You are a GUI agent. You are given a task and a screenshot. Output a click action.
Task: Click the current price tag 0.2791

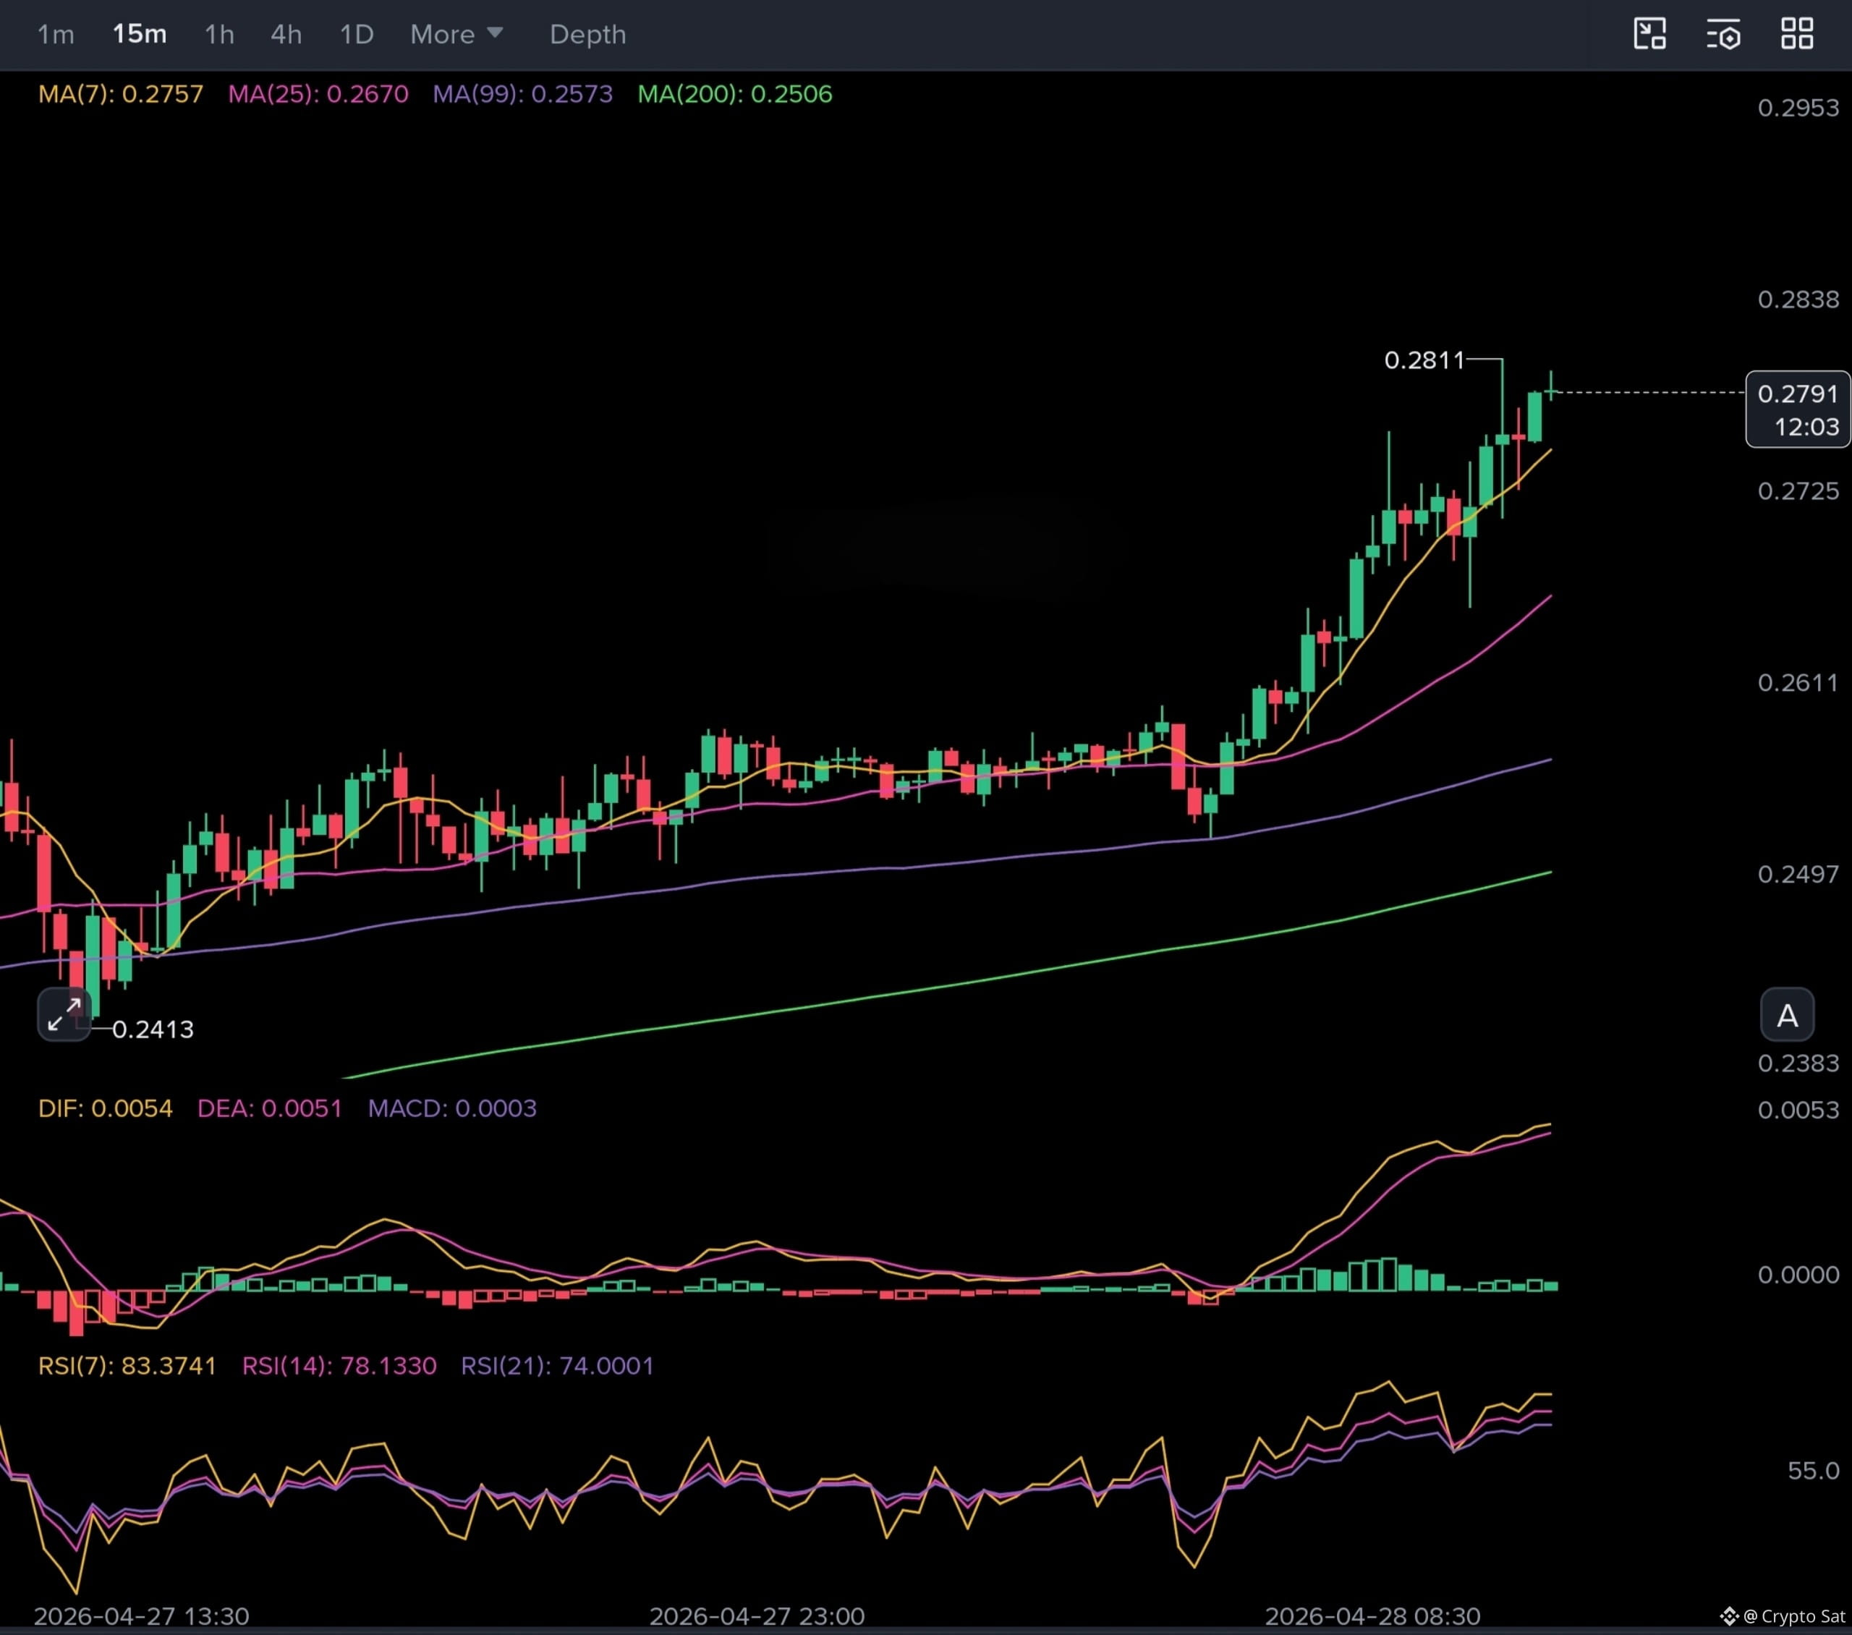[1798, 409]
